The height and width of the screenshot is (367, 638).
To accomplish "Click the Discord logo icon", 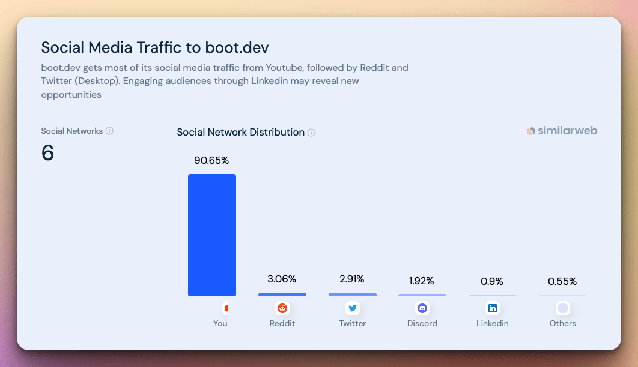I will (x=422, y=308).
